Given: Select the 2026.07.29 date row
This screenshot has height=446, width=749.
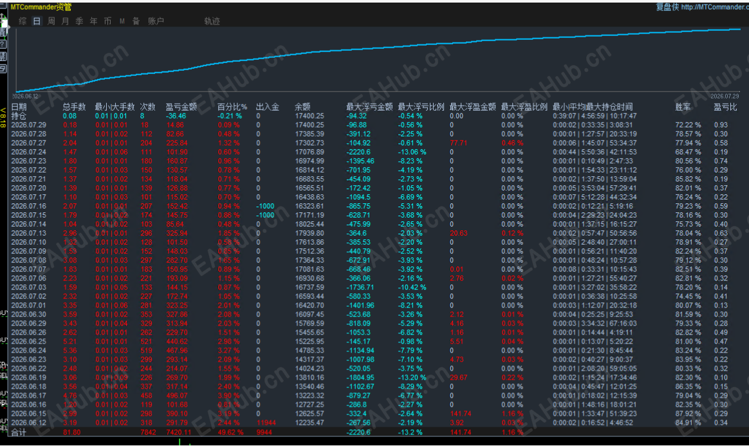Looking at the screenshot, I should (x=29, y=125).
